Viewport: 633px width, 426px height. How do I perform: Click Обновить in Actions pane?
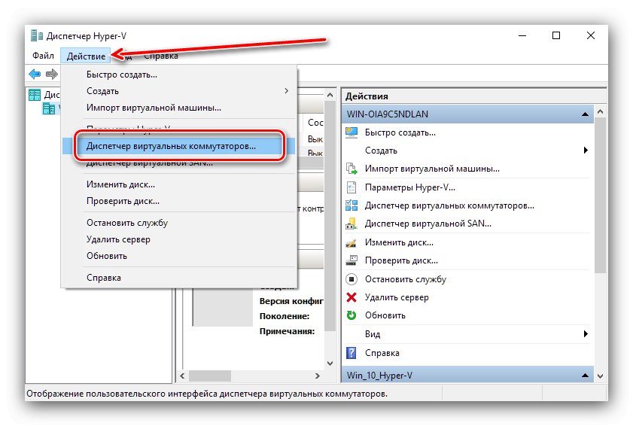385,315
